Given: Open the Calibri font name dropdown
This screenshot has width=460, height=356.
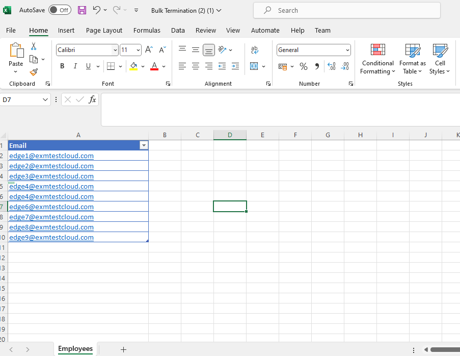Looking at the screenshot, I should pyautogui.click(x=115, y=50).
